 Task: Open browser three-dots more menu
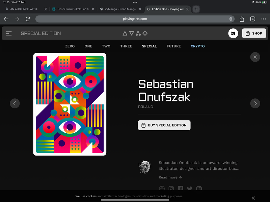(264, 19)
